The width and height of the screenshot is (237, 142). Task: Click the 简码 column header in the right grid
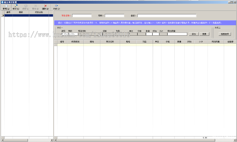(92, 42)
